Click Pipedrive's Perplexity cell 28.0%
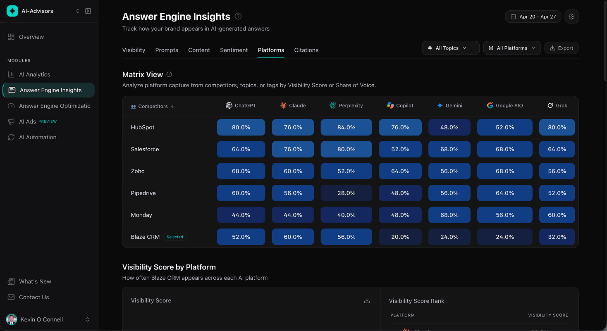 tap(346, 193)
